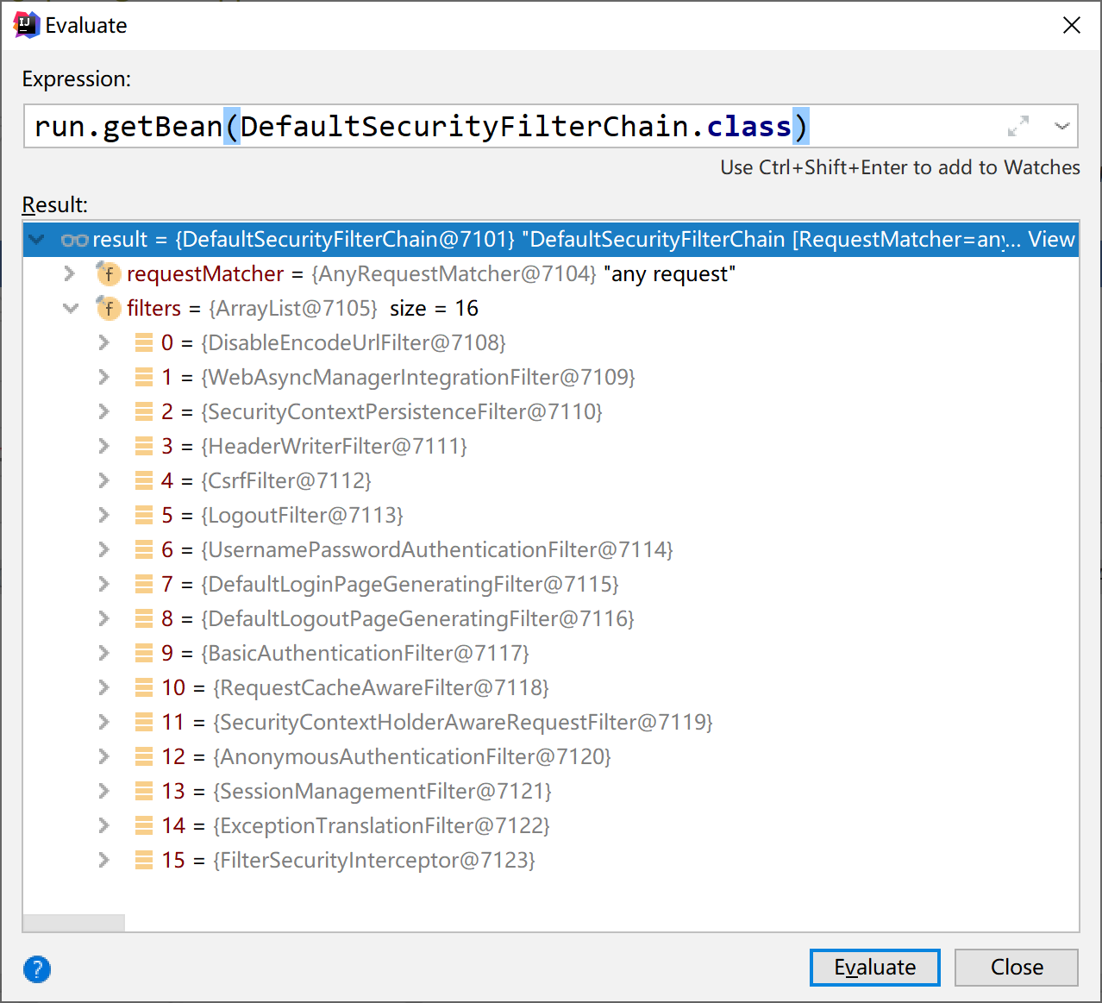Click the field icon beside requestMatcher
Viewport: 1102px width, 1003px height.
(108, 273)
